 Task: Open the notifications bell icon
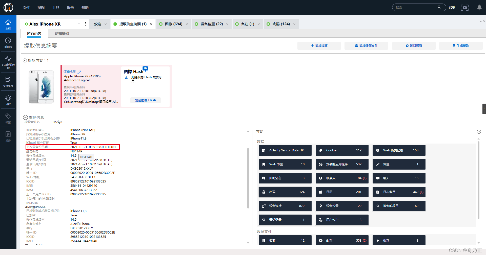(479, 8)
